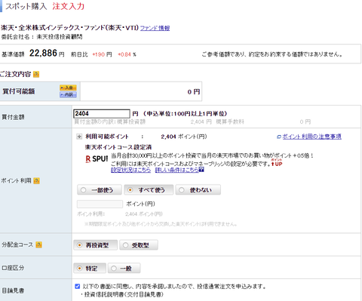The image size is (362, 301).
Task: Click the ポイントUP red badge
Action: click(x=277, y=163)
